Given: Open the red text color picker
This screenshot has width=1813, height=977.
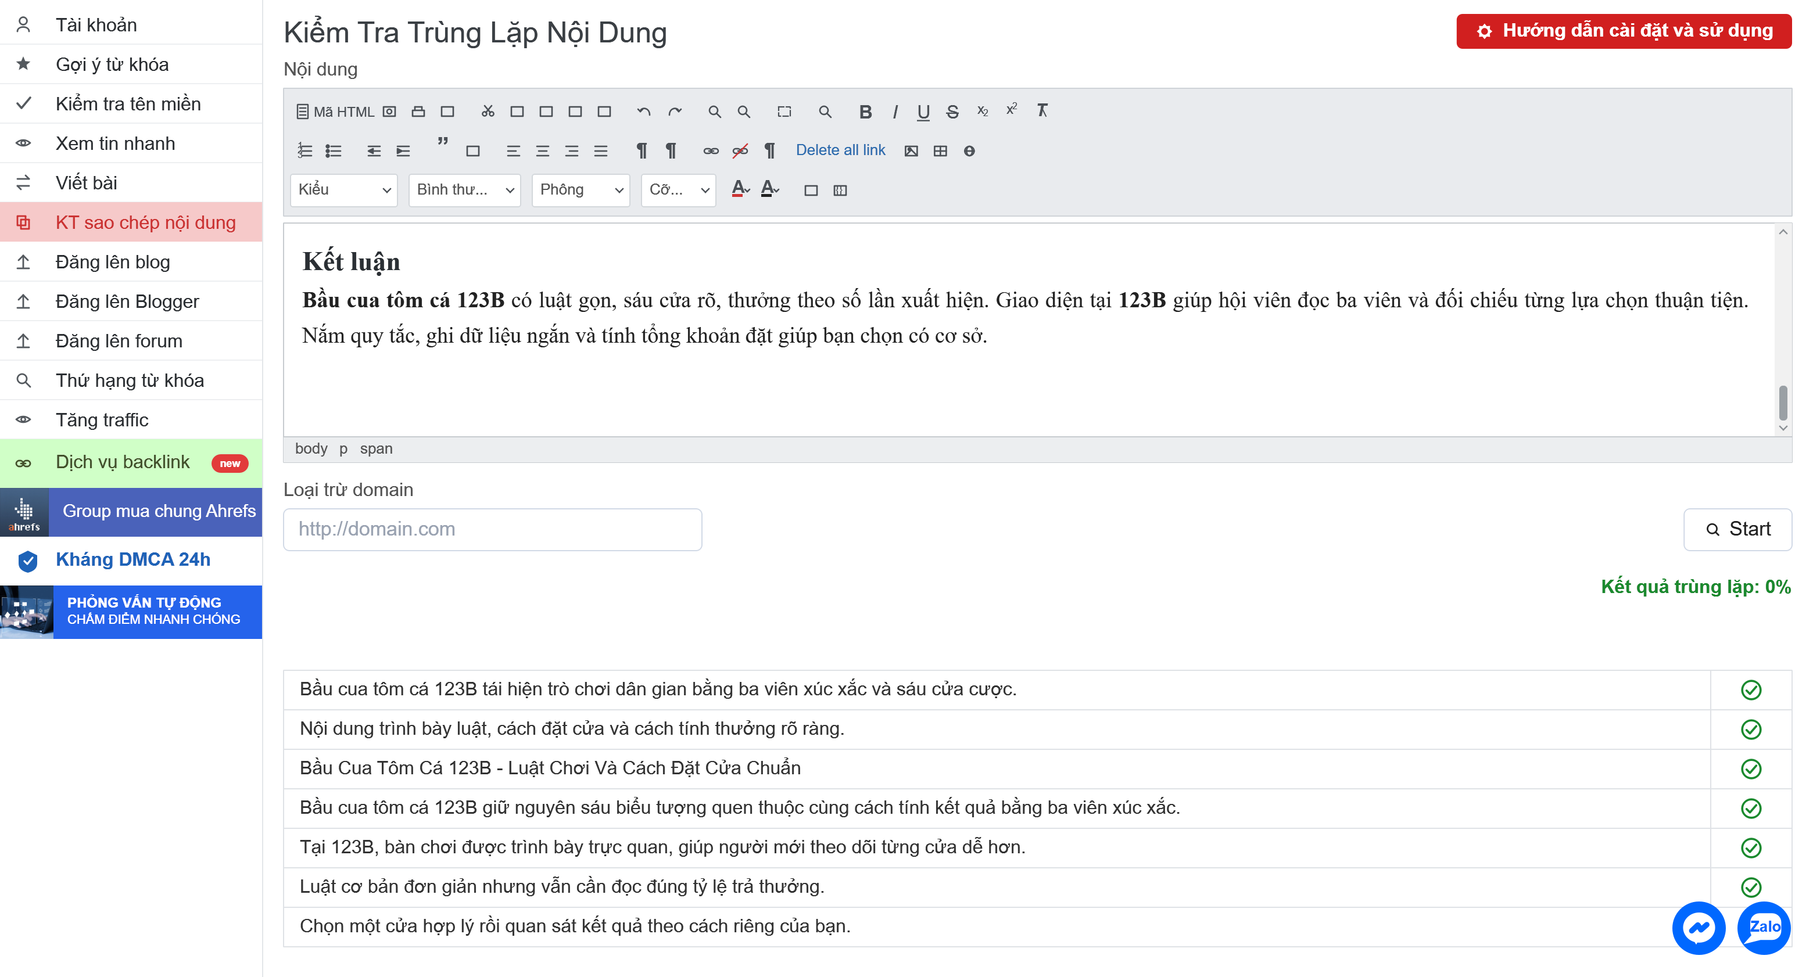Looking at the screenshot, I should [740, 189].
